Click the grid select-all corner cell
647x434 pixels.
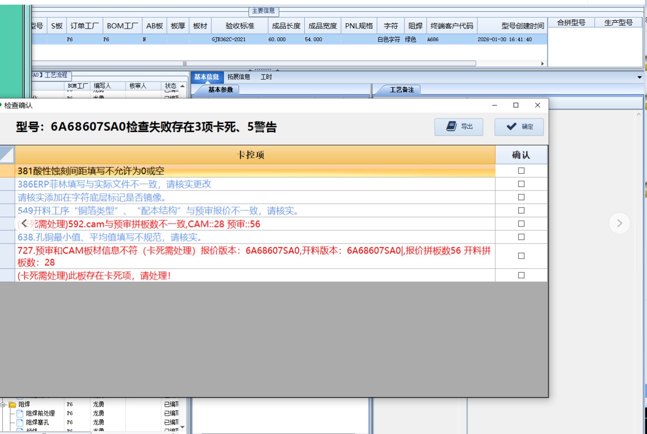(x=7, y=154)
